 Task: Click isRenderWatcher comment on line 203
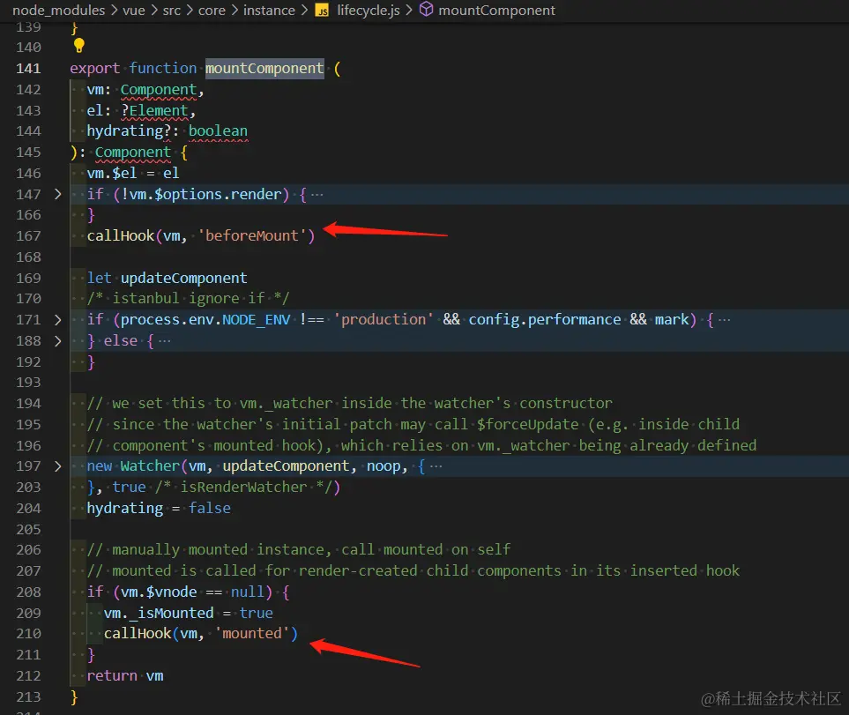pos(243,488)
